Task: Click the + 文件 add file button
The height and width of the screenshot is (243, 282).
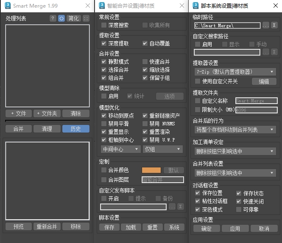Action: [19, 113]
